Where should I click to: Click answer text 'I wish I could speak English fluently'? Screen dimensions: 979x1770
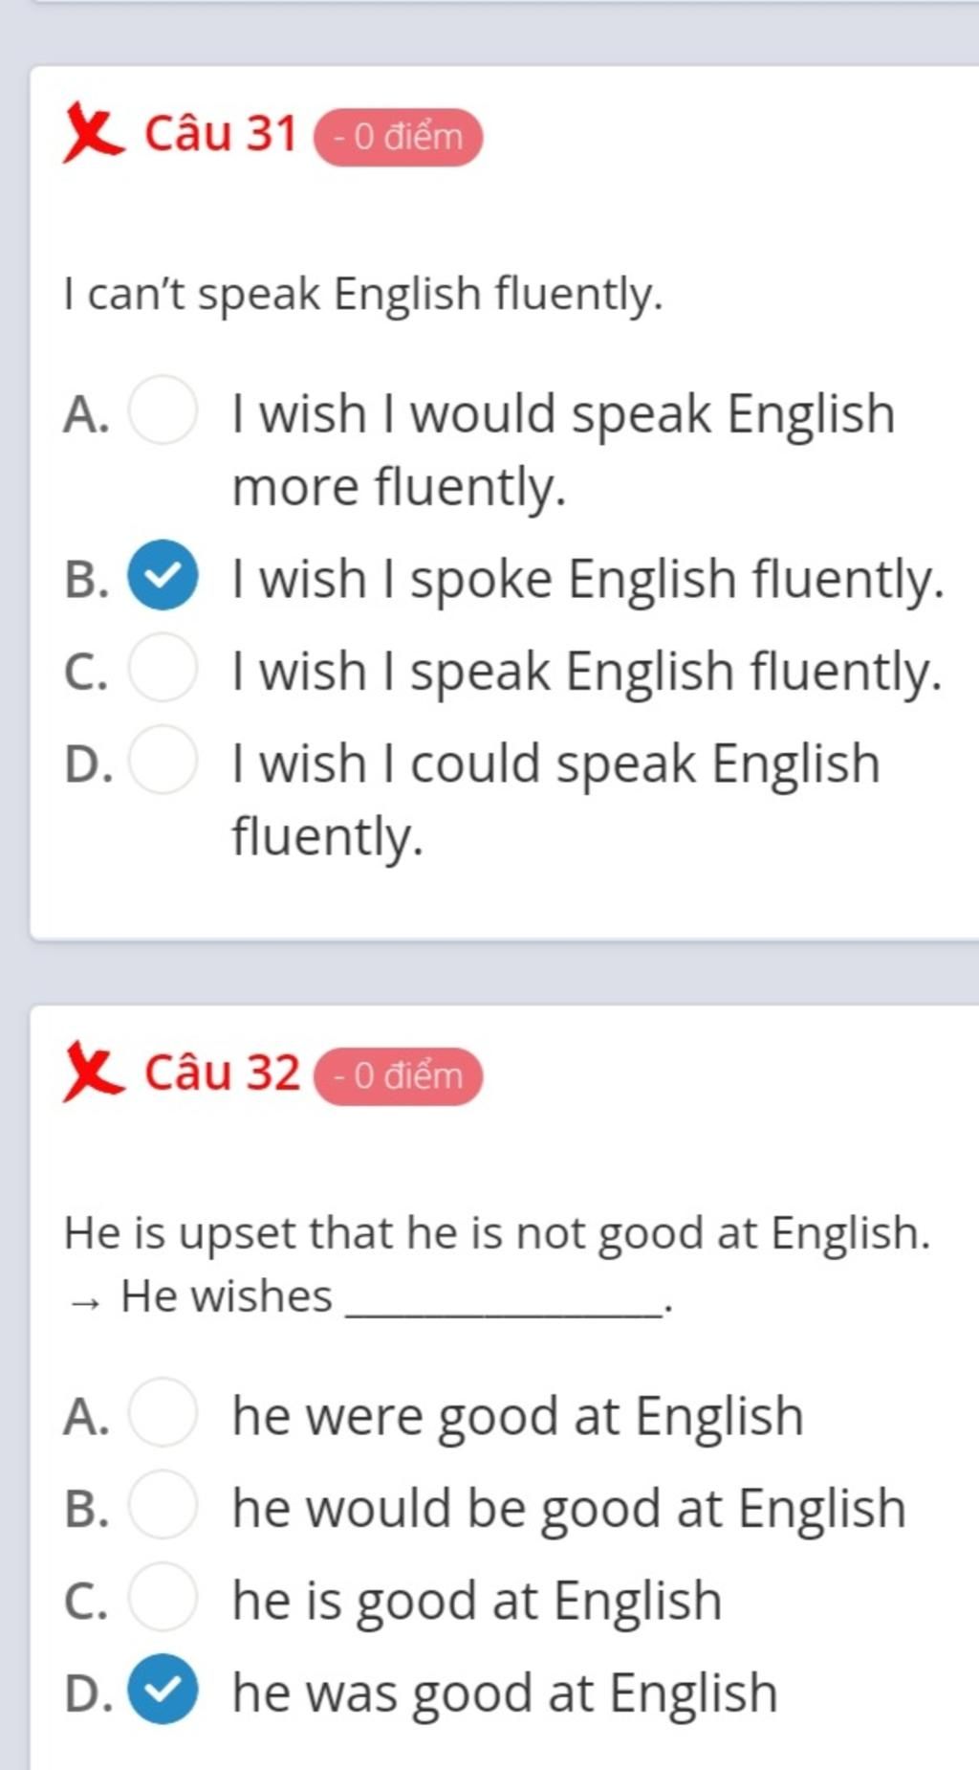coord(555,800)
